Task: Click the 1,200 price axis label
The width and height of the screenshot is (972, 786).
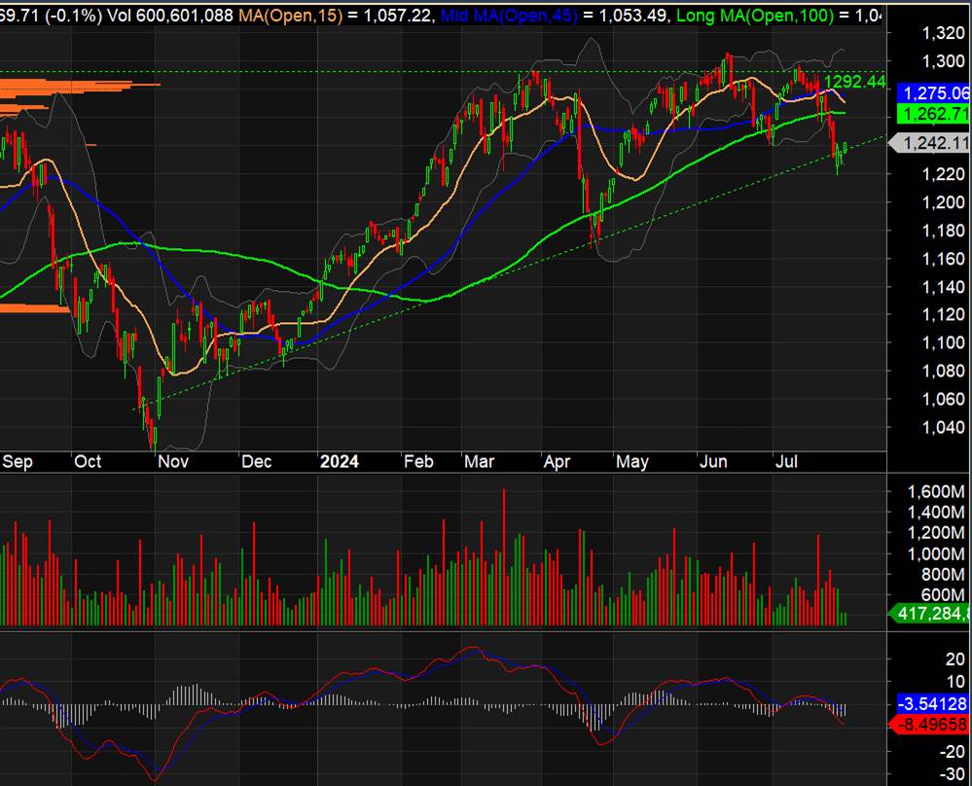Action: coord(943,202)
